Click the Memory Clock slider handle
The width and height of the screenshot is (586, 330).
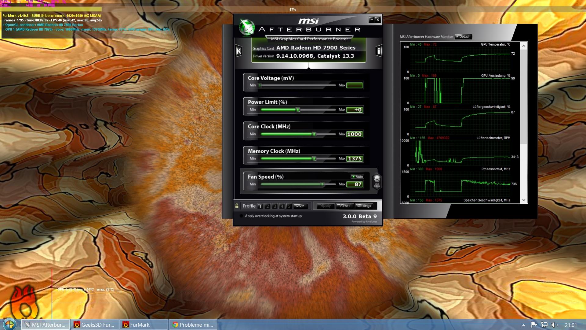pos(314,159)
